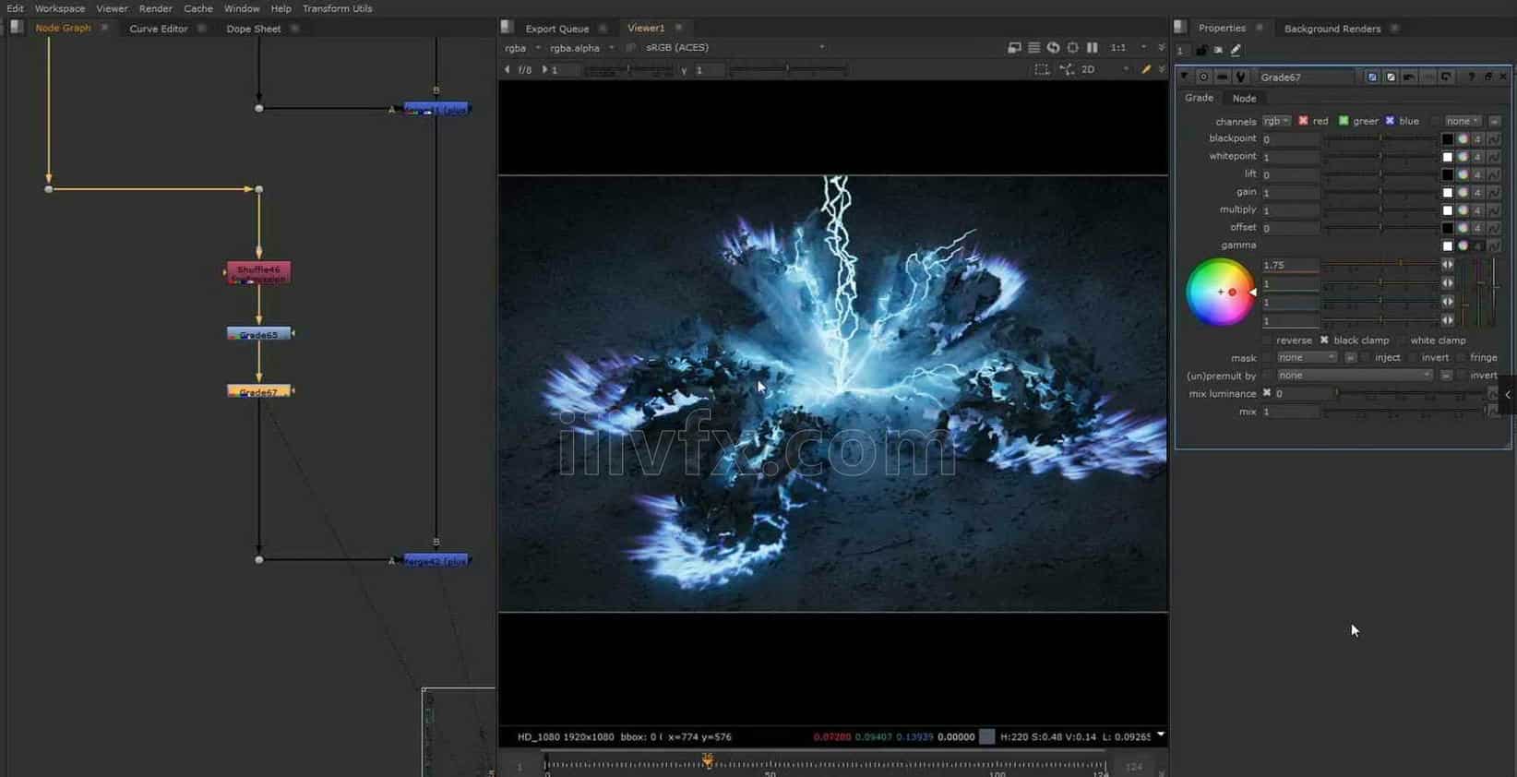Collapse the Grade67 panel disclosure triangle

click(1185, 77)
